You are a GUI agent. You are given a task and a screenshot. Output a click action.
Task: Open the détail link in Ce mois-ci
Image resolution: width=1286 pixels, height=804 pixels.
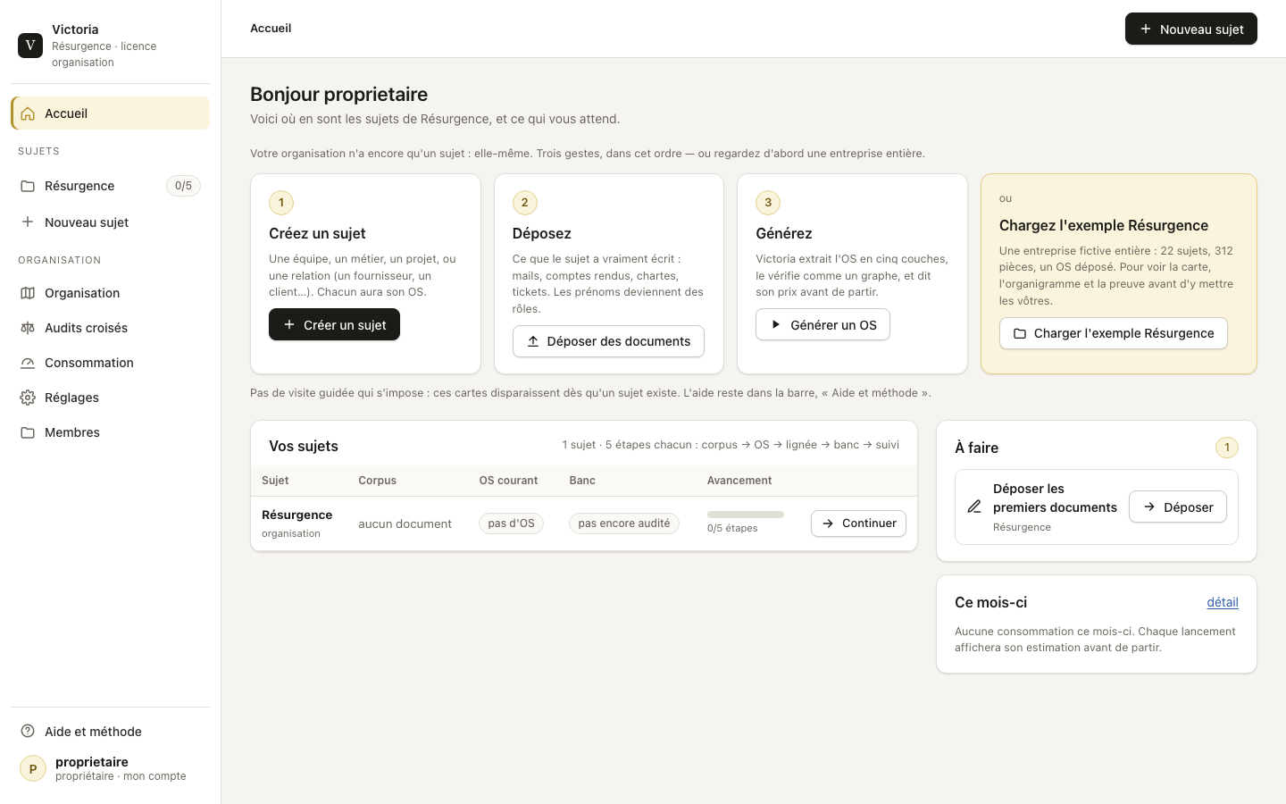[1223, 602]
